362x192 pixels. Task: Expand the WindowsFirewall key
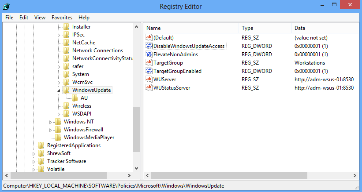click(51, 130)
